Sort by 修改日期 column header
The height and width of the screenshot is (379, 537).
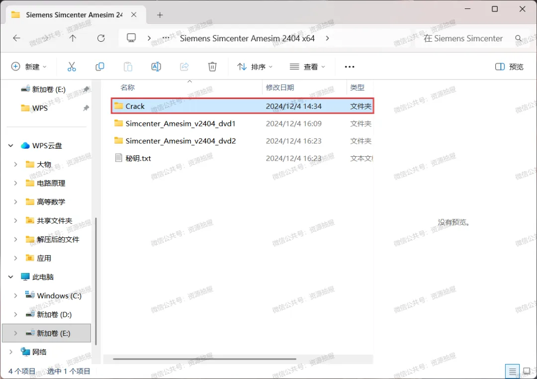[280, 88]
